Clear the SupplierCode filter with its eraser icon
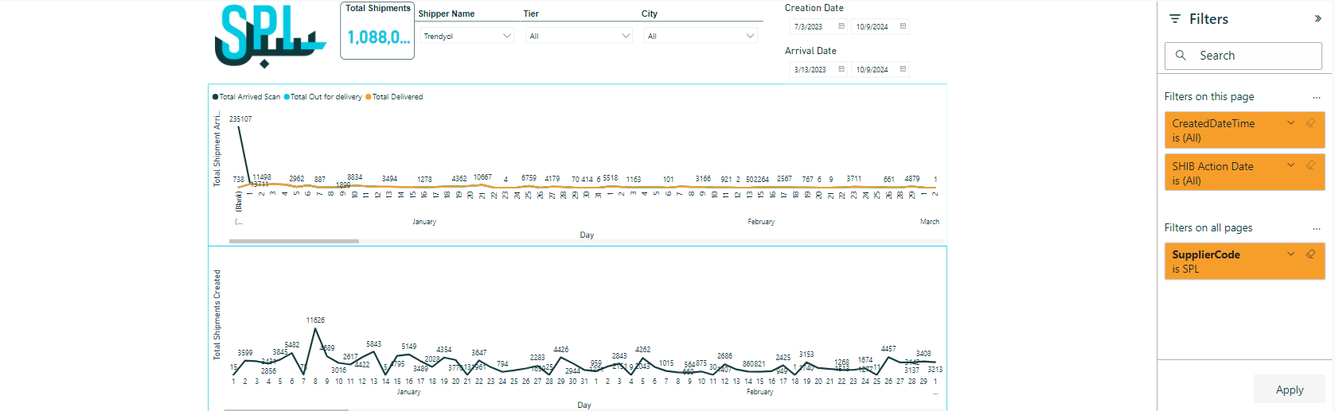1335x411 pixels. click(x=1310, y=254)
